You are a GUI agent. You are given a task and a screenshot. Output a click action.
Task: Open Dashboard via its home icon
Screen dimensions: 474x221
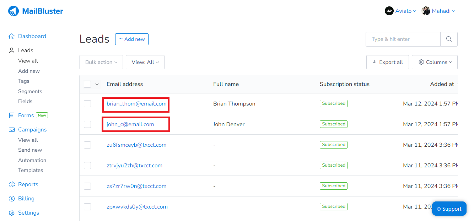(12, 36)
